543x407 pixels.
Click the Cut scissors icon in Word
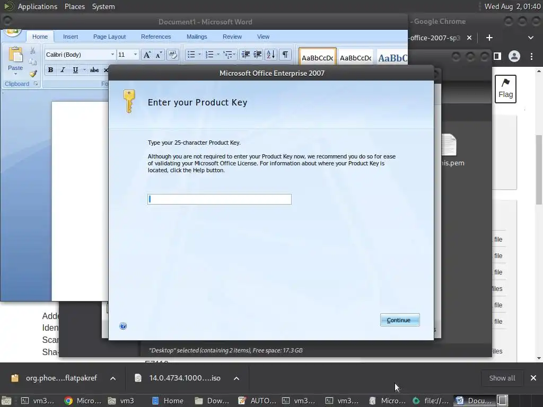[x=32, y=51]
